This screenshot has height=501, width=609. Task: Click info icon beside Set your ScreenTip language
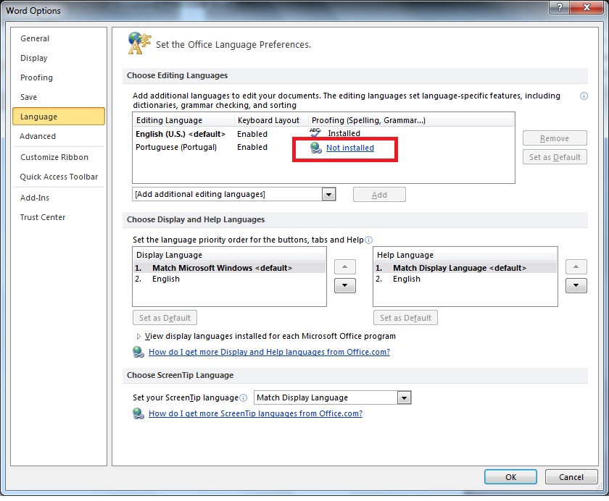tap(243, 397)
